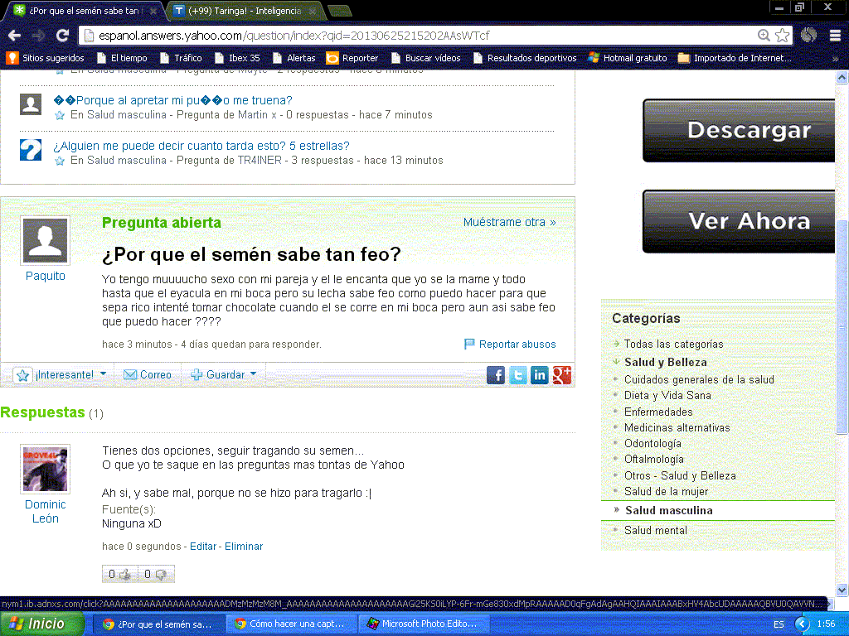Screen dimensions: 849x636
Task: Share via the LinkedIn icon
Action: pyautogui.click(x=539, y=375)
